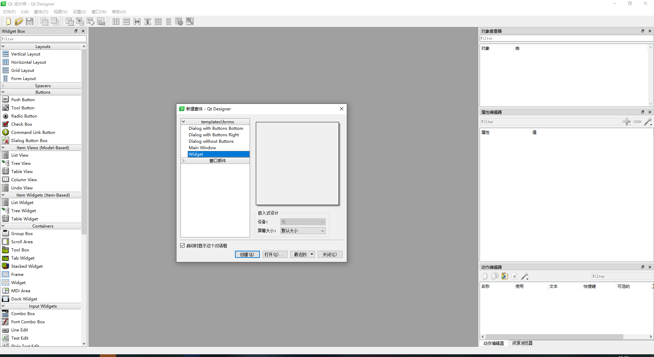Expand the 窗口部件 tree group
Viewport: 654px width, 357px height.
click(183, 161)
